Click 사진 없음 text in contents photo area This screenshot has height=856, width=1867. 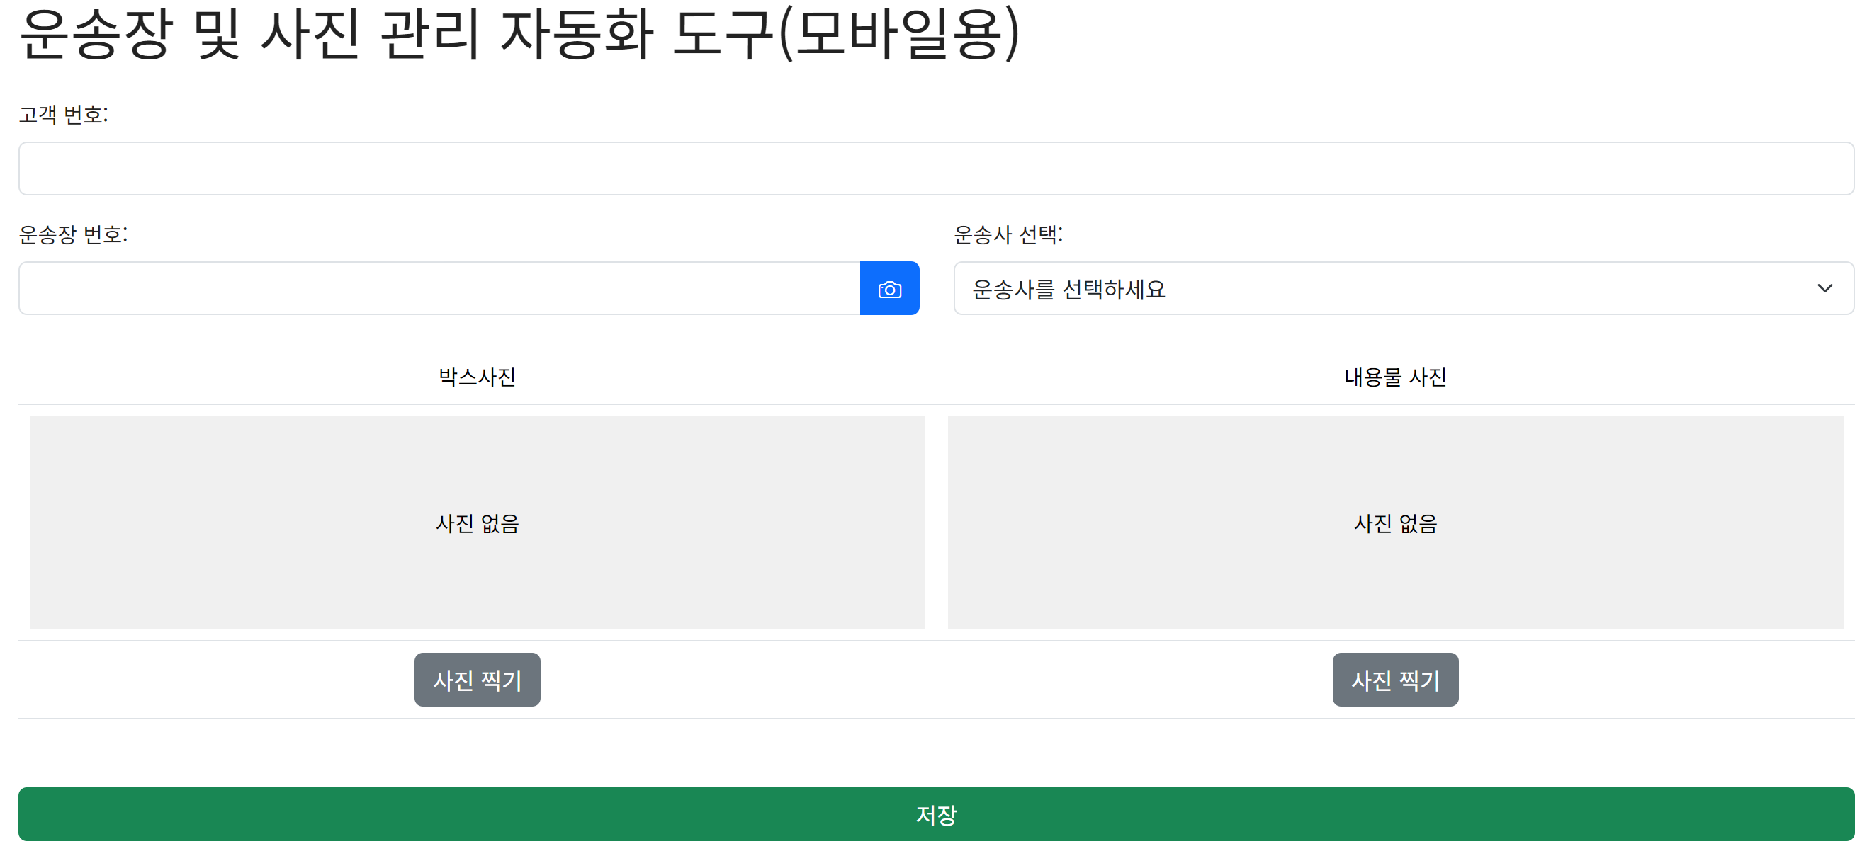[1394, 523]
